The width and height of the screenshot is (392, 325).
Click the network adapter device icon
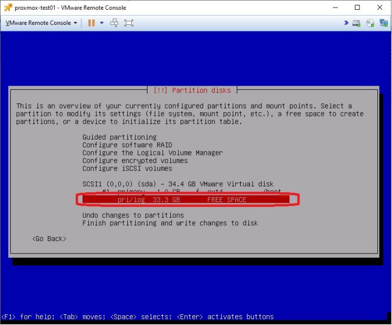tap(383, 23)
